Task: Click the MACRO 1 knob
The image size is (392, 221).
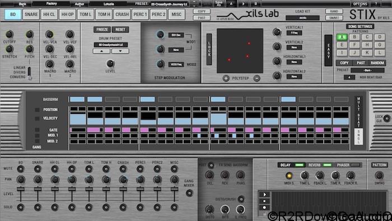Action: [49, 64]
